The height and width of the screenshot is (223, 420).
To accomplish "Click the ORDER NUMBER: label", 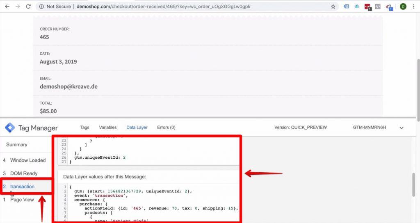I will pyautogui.click(x=55, y=29).
